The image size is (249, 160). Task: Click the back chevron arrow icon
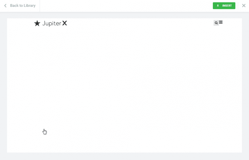pyautogui.click(x=5, y=6)
